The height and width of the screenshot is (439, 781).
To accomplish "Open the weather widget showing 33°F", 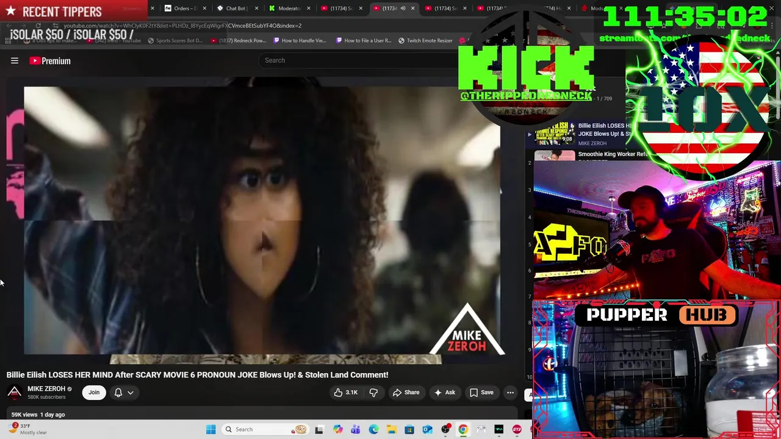I will coord(27,429).
